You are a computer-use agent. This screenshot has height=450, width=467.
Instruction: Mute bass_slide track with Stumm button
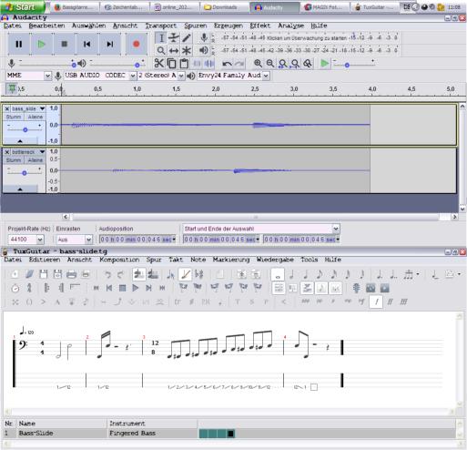(x=14, y=117)
